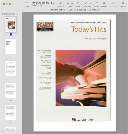Click 'Listen To Your Heart' song entry
This screenshot has height=134, width=128.
pos(45,77)
